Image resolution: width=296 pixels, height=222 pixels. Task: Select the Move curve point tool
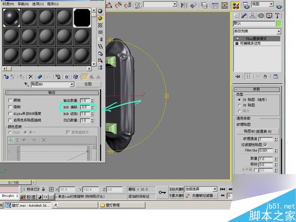pos(11,140)
